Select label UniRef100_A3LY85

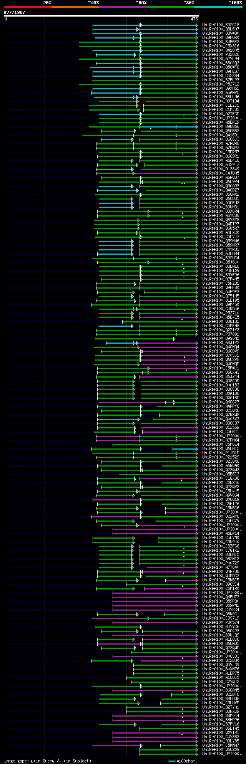[221, 741]
